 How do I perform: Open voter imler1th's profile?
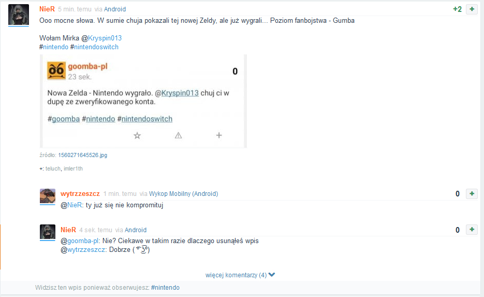point(73,168)
